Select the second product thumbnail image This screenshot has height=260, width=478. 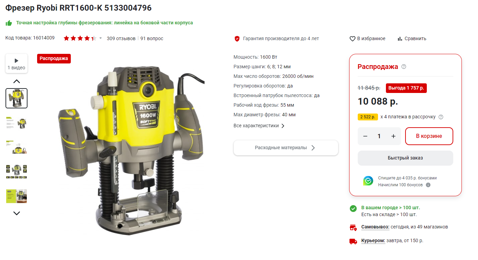click(x=16, y=122)
